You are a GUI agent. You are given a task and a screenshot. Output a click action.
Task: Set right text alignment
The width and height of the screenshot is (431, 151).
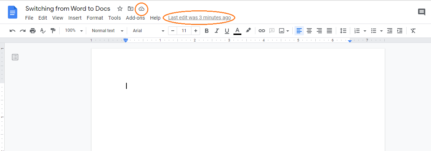(319, 31)
